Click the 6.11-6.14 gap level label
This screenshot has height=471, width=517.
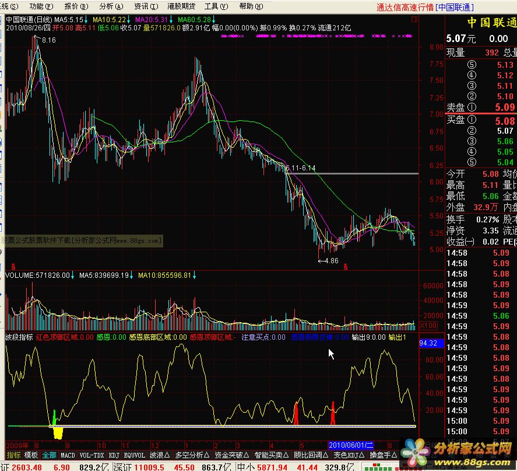[x=300, y=168]
